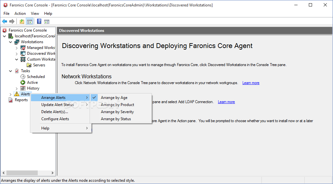The width and height of the screenshot is (333, 184).
Task: Click the tree scrollbar left arrow
Action: (x=4, y=173)
